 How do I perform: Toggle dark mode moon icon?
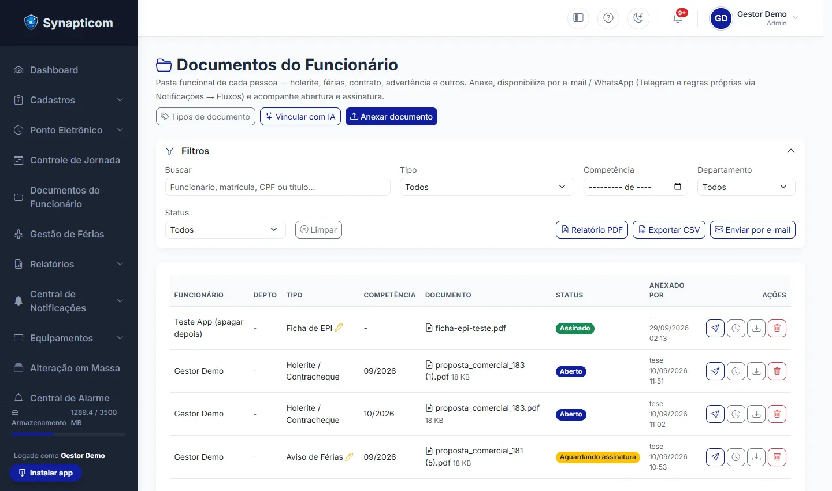[638, 18]
